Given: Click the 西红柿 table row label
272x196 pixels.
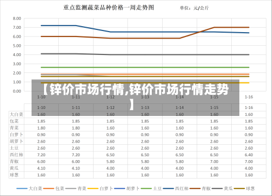Looking at the screenshot, I should [16, 155].
